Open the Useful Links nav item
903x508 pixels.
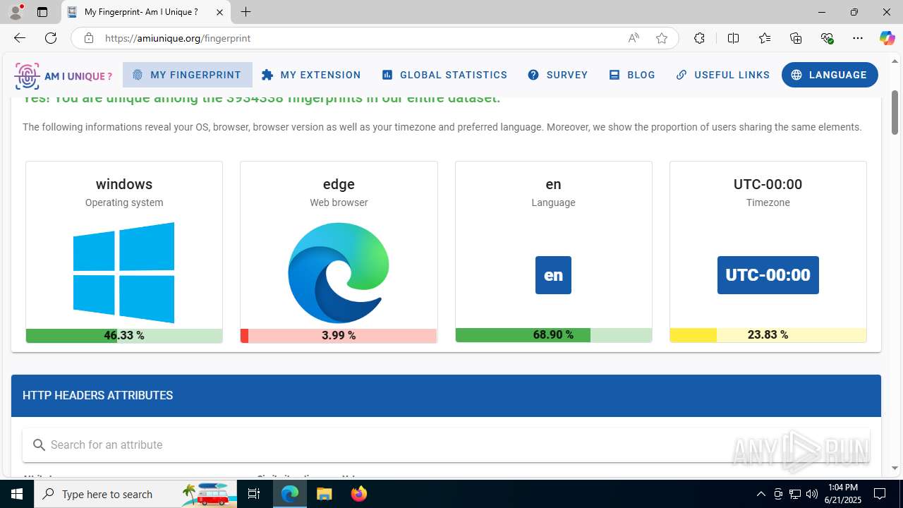click(x=722, y=75)
